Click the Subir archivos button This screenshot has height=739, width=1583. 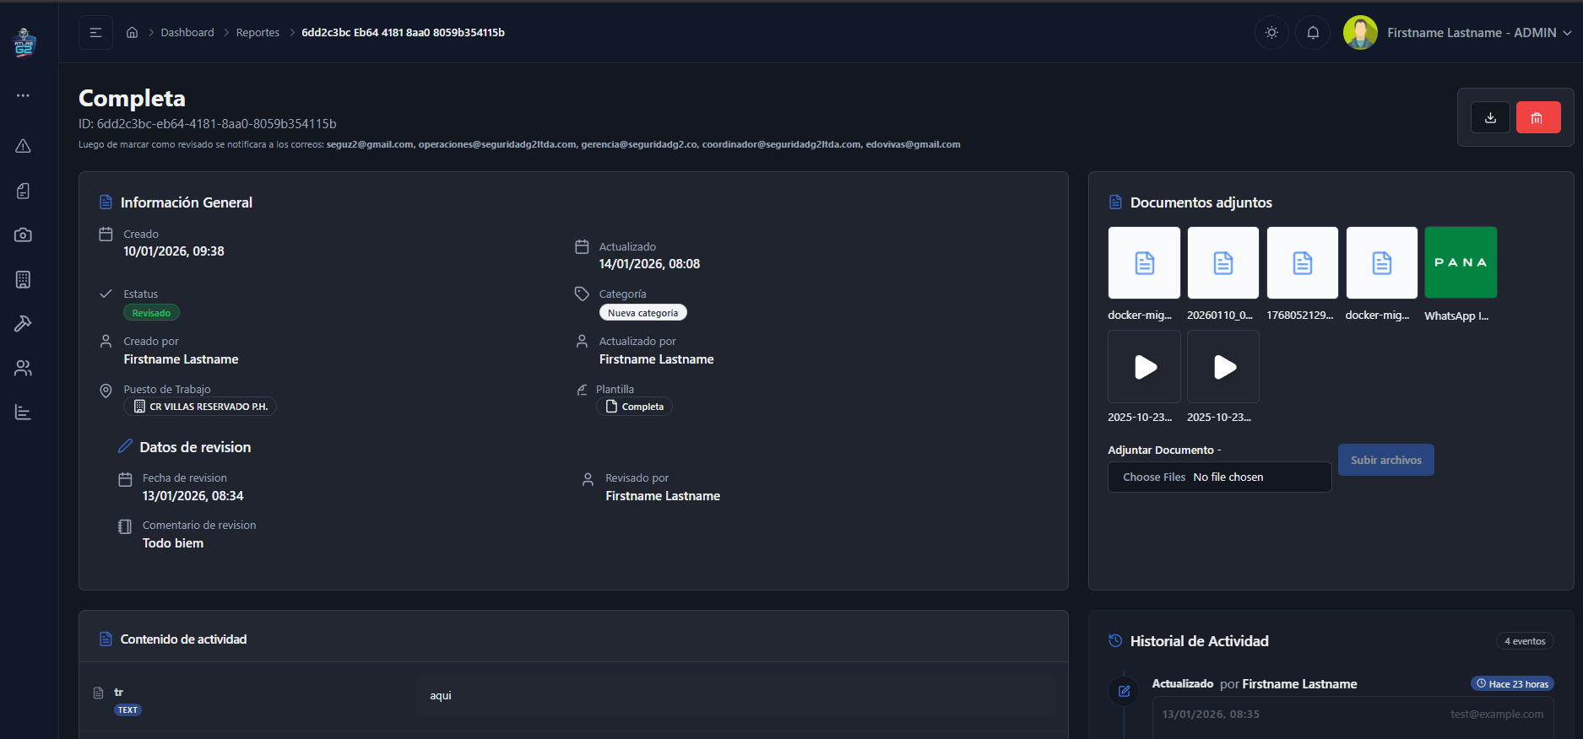tap(1385, 460)
